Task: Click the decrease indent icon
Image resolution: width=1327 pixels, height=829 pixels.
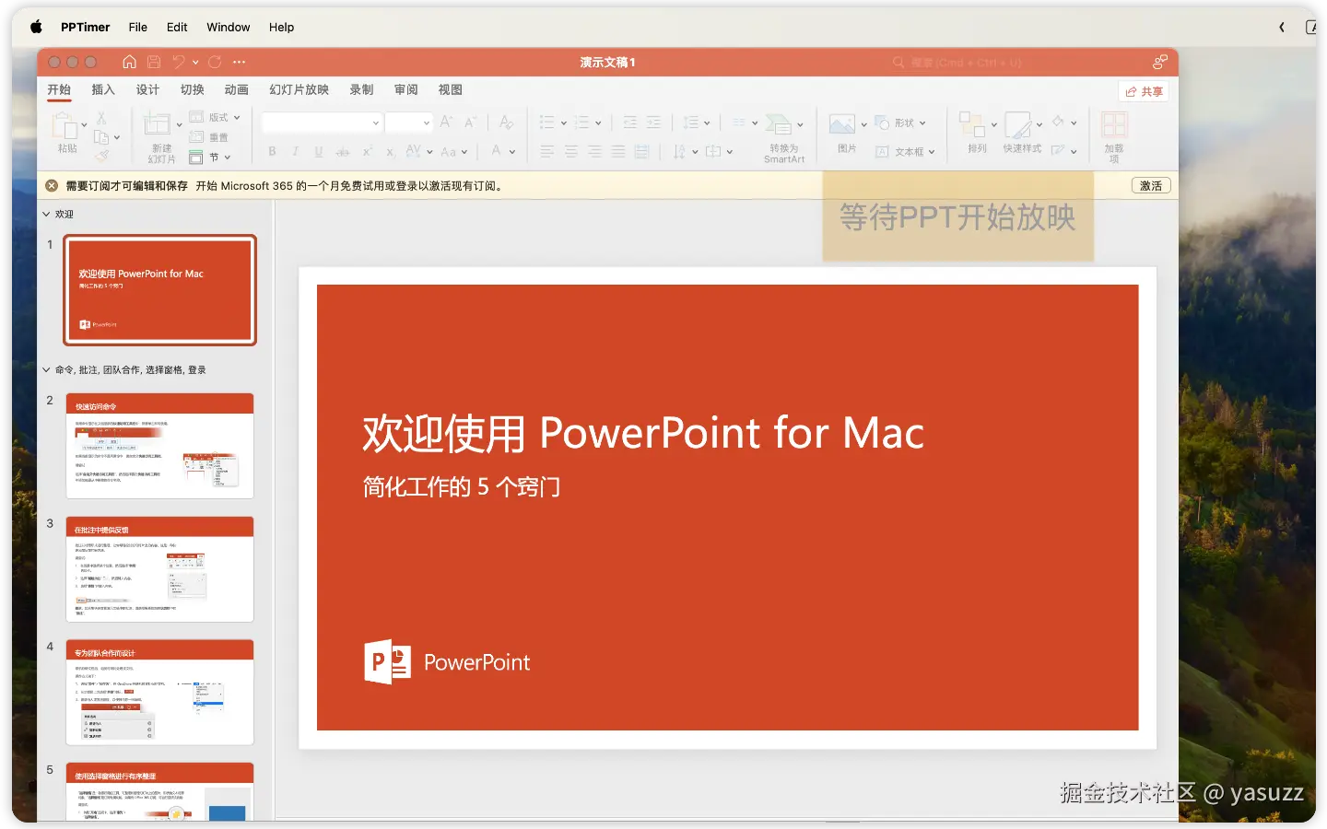Action: pyautogui.click(x=630, y=122)
